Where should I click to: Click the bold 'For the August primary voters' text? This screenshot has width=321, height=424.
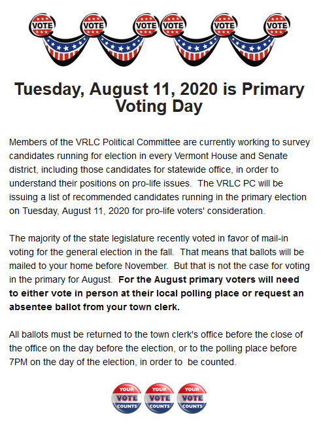[183, 279]
